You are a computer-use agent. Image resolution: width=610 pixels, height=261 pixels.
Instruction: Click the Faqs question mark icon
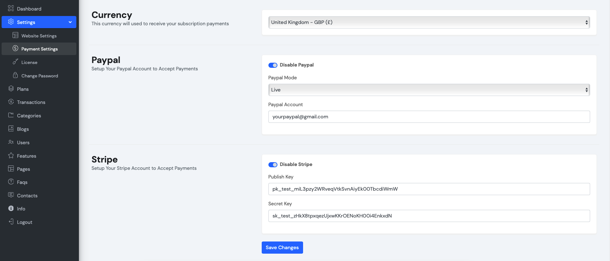tap(11, 182)
